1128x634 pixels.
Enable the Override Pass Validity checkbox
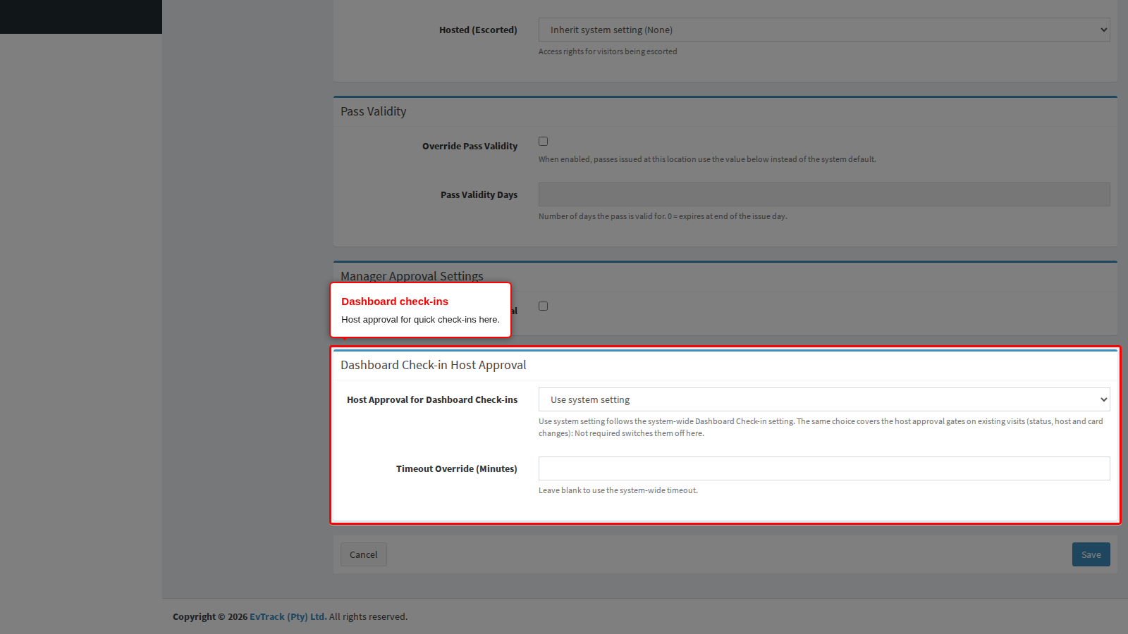(x=543, y=142)
